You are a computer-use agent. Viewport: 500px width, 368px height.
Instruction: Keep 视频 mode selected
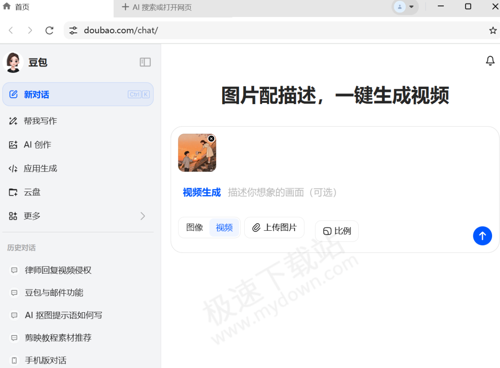click(x=224, y=227)
